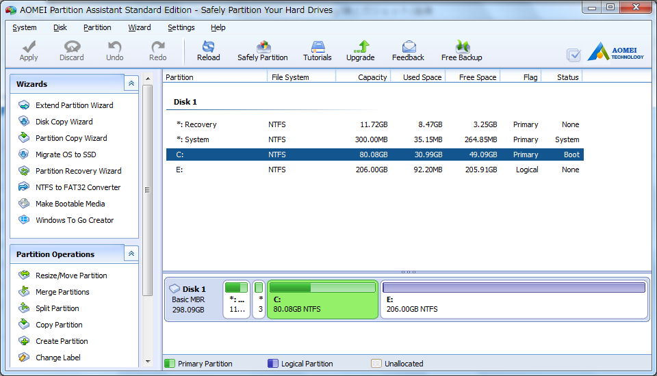The width and height of the screenshot is (657, 376).
Task: Launch the Disk Copy Wizard
Action: coord(64,122)
